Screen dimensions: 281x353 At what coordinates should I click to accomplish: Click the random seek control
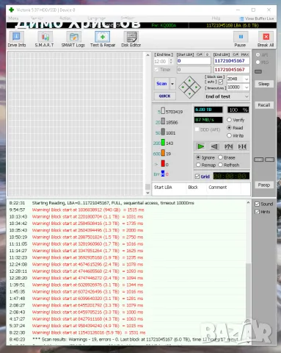(x=228, y=146)
